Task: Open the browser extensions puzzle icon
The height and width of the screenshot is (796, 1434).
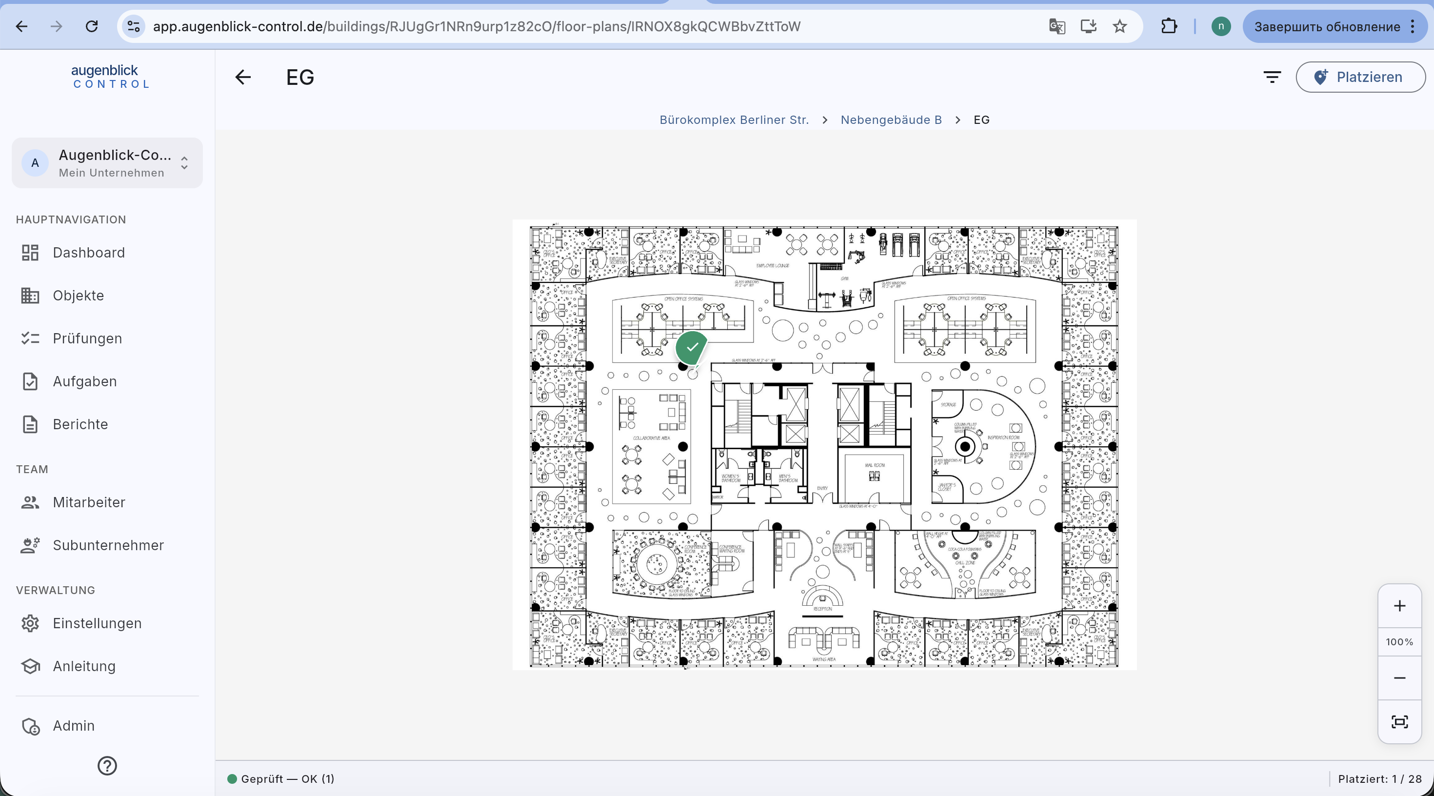Action: click(x=1169, y=26)
